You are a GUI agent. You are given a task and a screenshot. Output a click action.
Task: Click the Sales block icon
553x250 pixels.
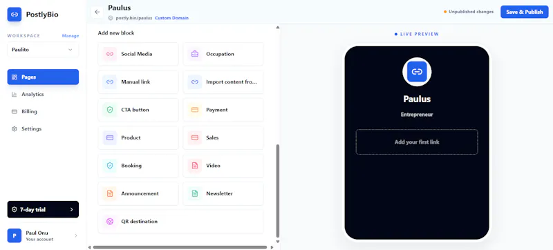coord(195,137)
